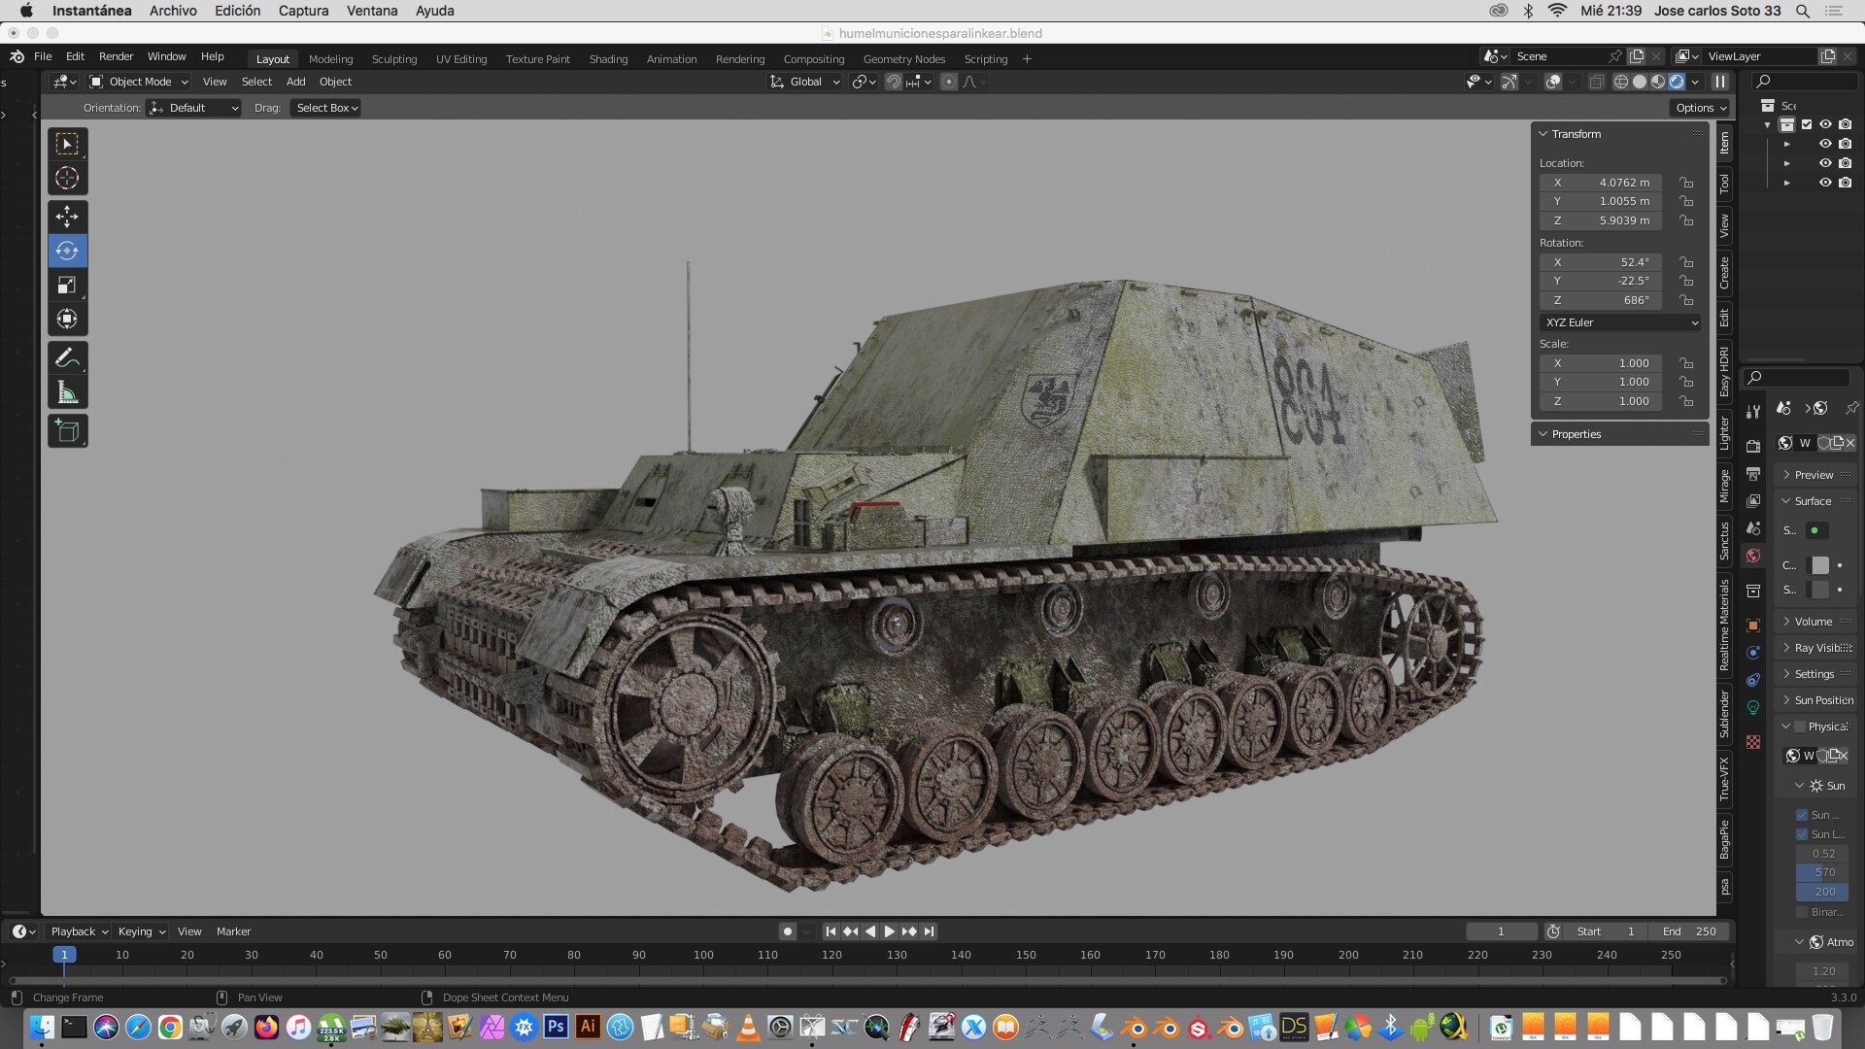Viewport: 1865px width, 1049px height.
Task: Open the Keying dropdown menu
Action: tap(141, 931)
